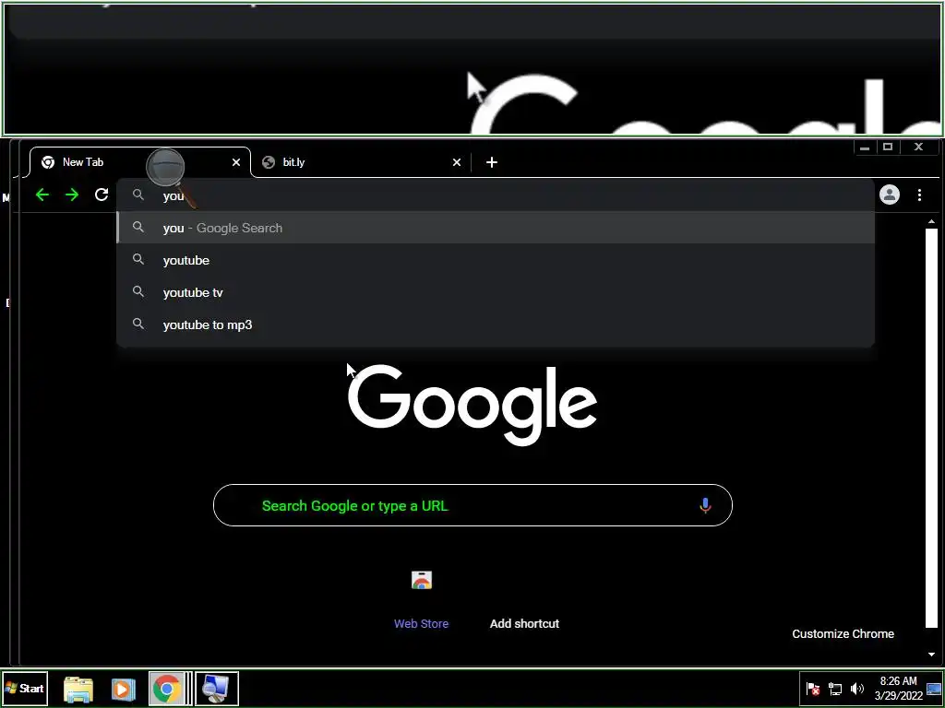Choose the 'you - Google Search' suggestion
Screen dimensions: 945x708
click(496, 228)
